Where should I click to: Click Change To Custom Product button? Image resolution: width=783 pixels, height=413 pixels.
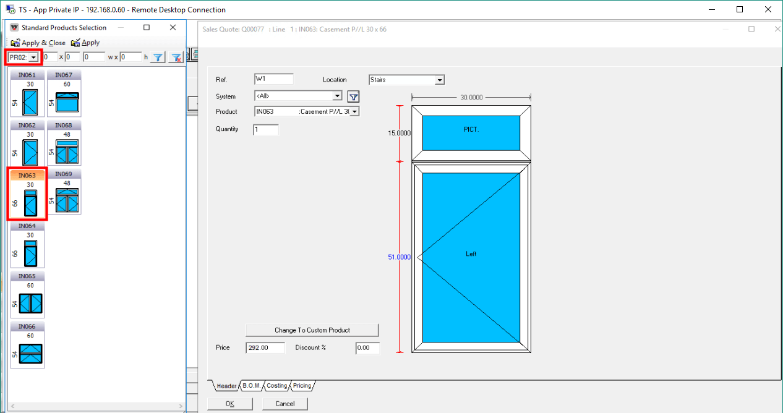click(312, 330)
